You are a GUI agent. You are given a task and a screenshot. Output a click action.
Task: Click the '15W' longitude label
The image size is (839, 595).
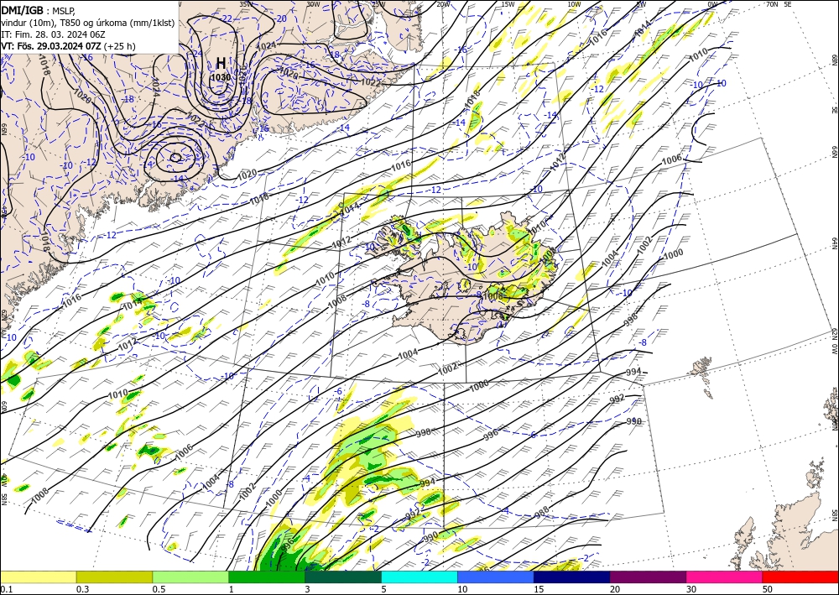point(508,3)
